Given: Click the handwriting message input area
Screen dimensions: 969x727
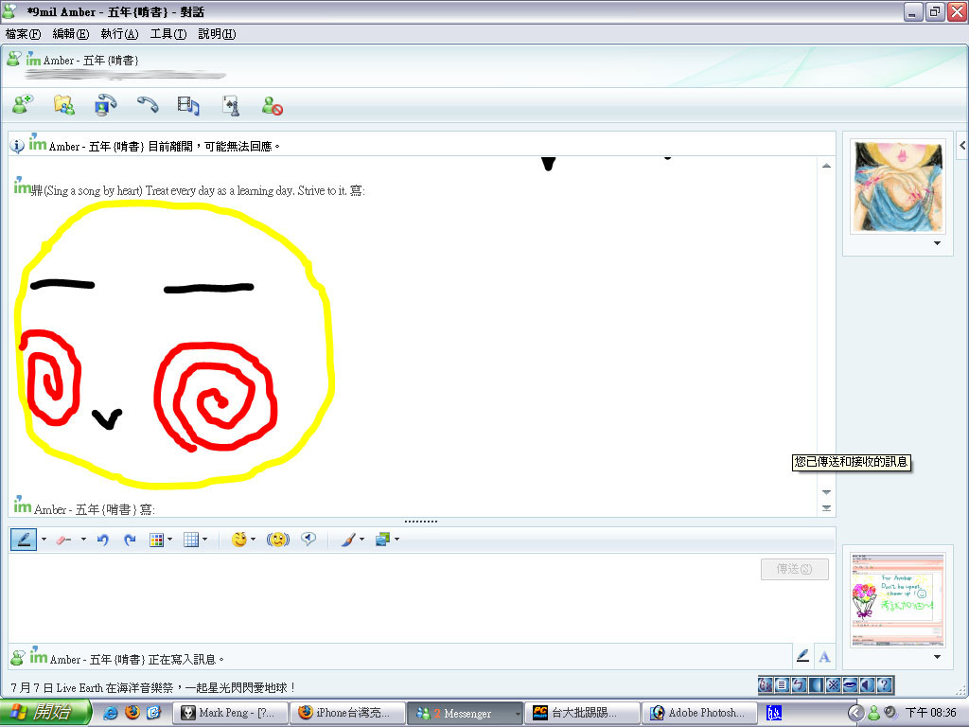Looking at the screenshot, I should point(383,596).
